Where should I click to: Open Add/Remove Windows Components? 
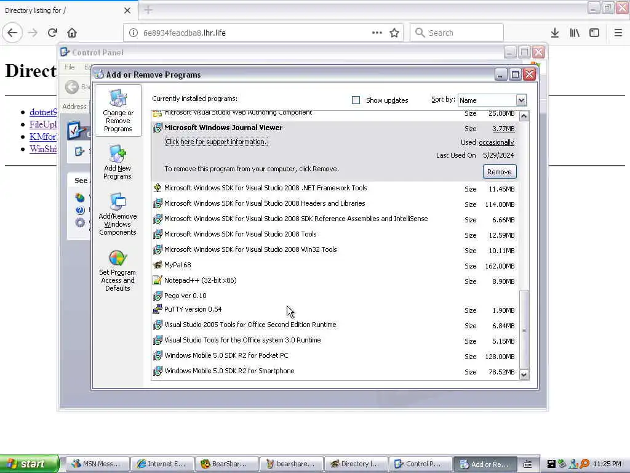(x=118, y=214)
